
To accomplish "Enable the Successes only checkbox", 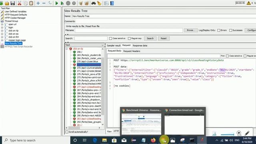I will (x=230, y=30).
